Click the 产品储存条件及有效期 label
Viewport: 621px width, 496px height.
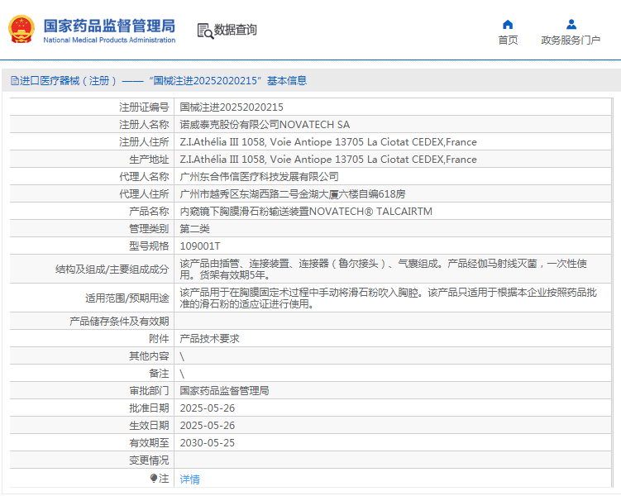119,321
